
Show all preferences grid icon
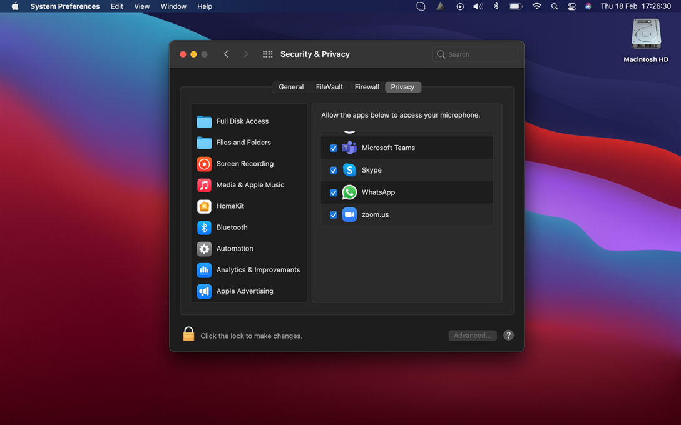click(267, 54)
